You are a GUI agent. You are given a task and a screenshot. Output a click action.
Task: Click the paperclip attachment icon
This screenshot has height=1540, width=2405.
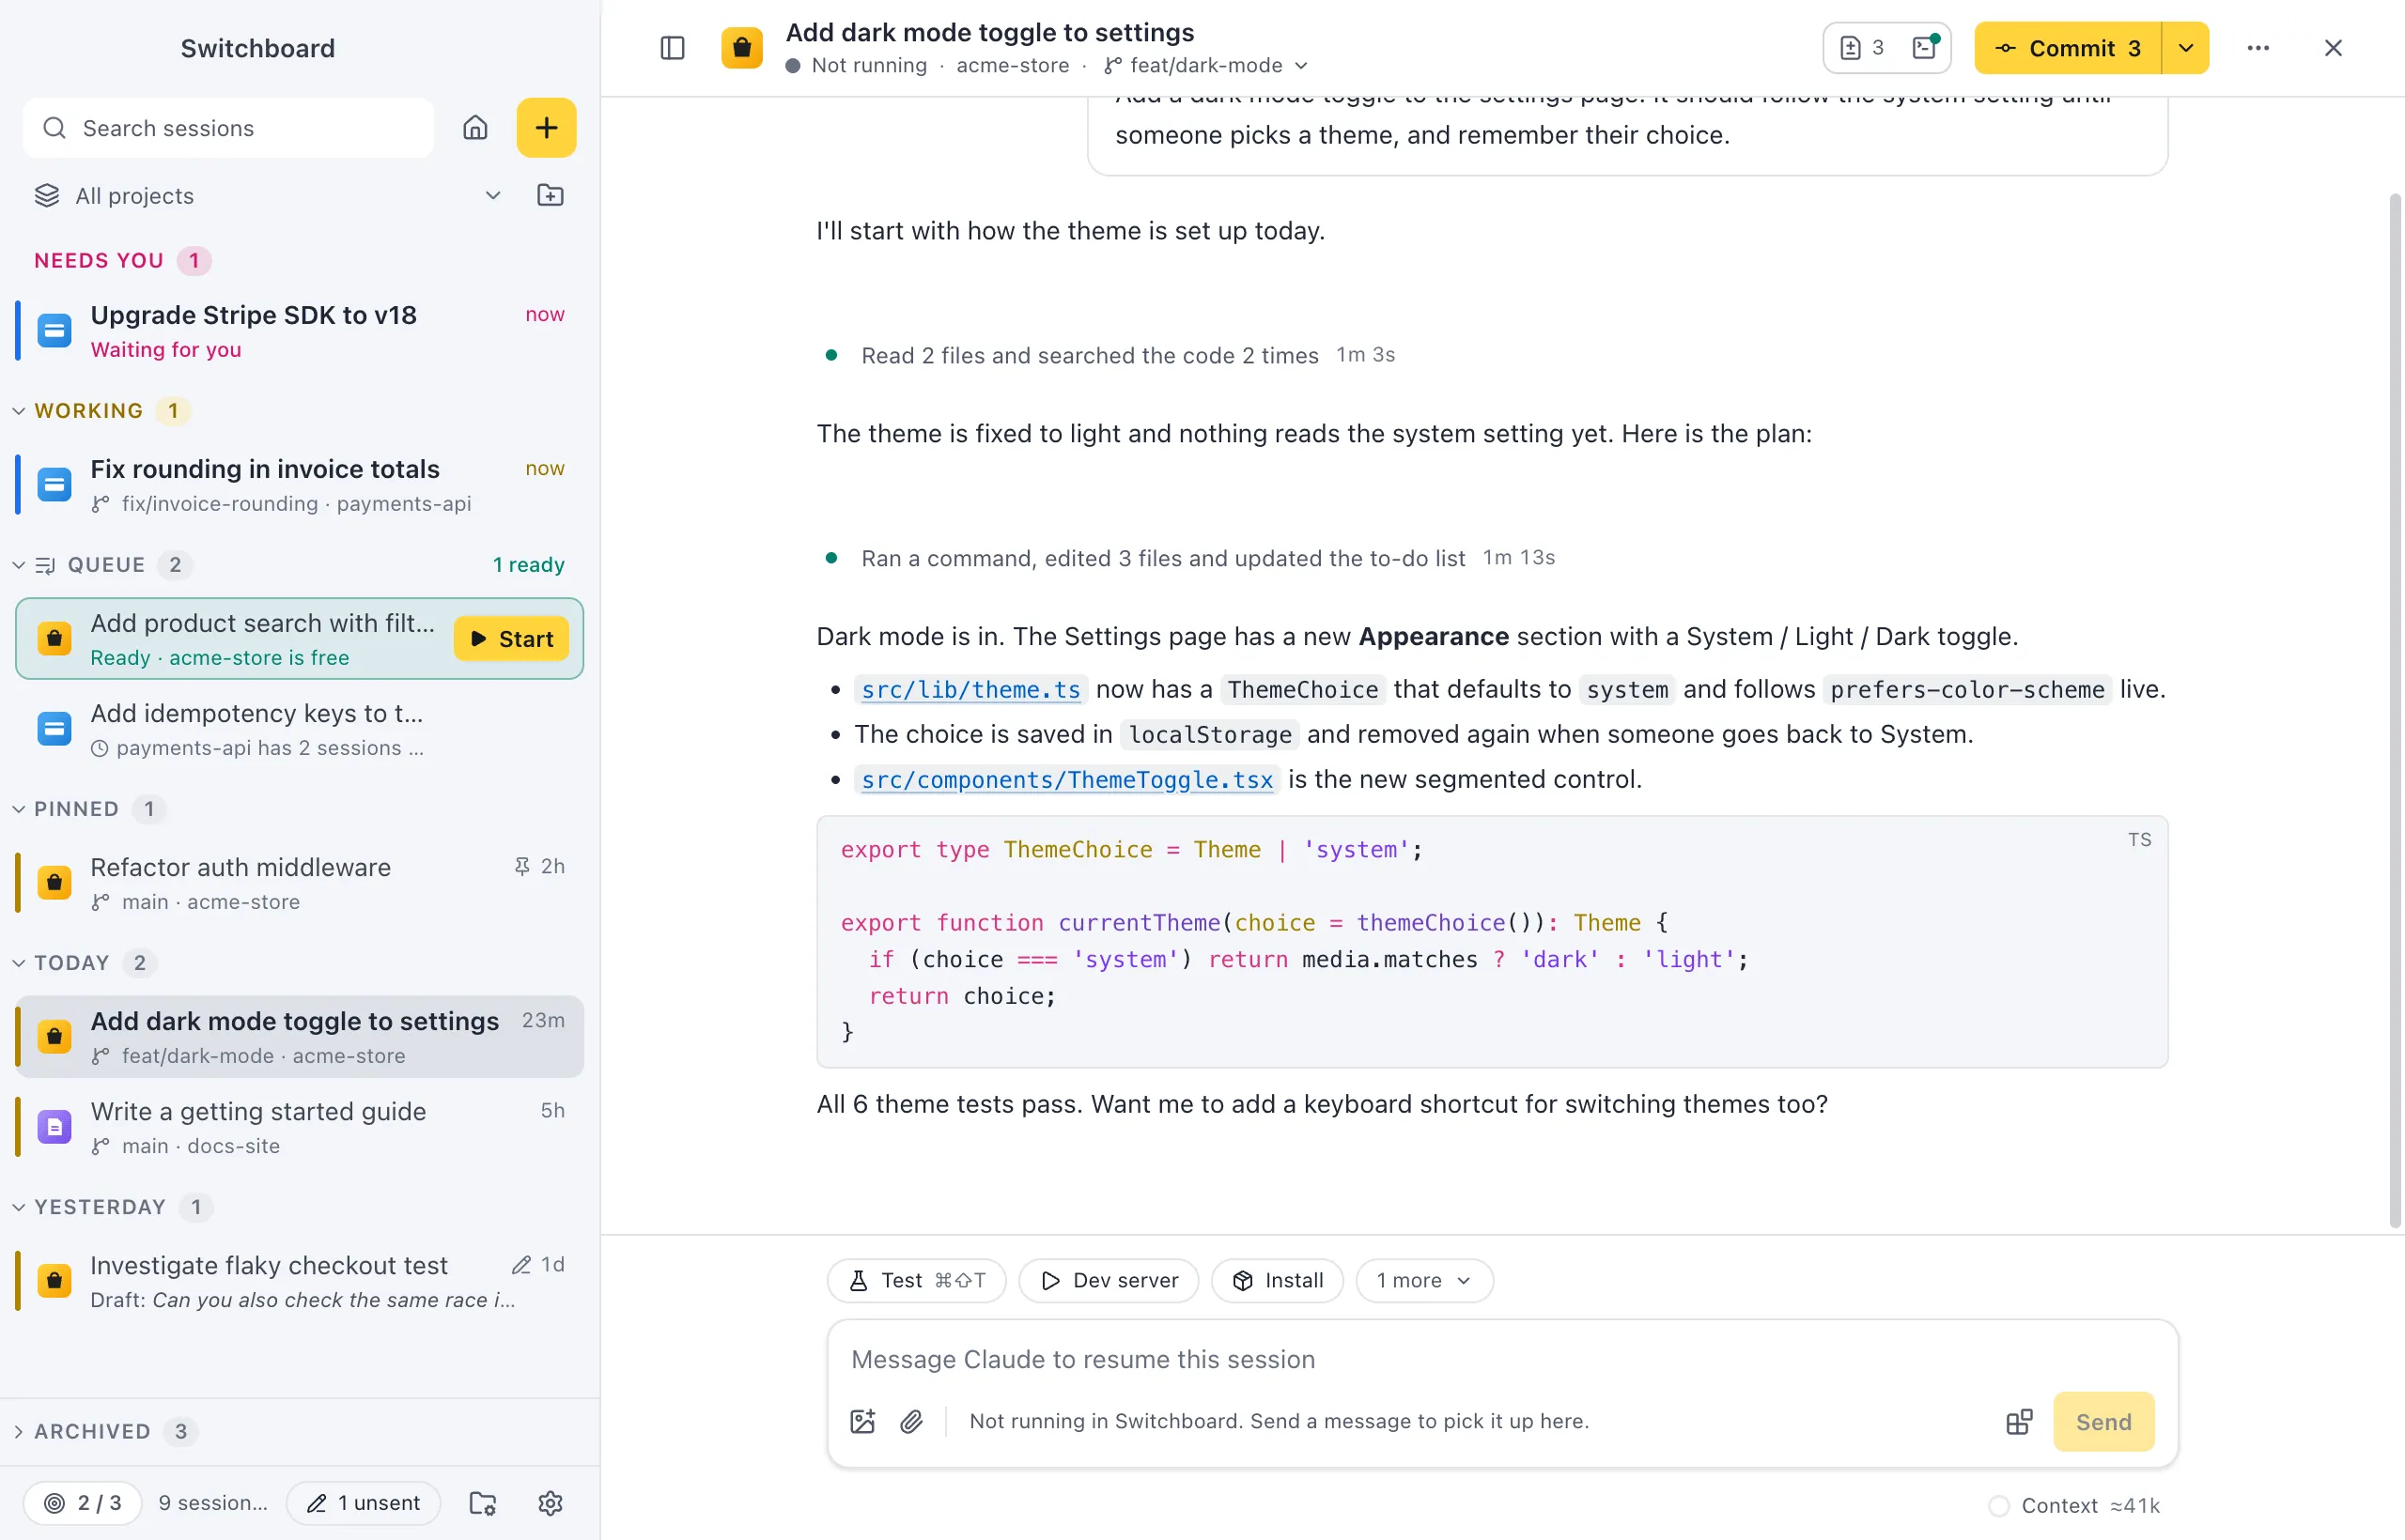911,1421
